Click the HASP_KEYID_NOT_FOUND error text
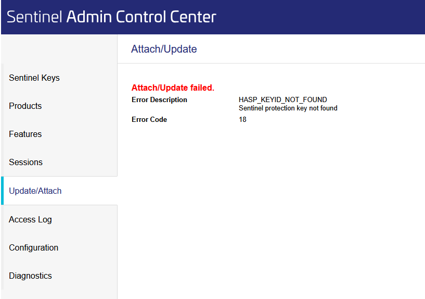425x299 pixels. point(282,100)
